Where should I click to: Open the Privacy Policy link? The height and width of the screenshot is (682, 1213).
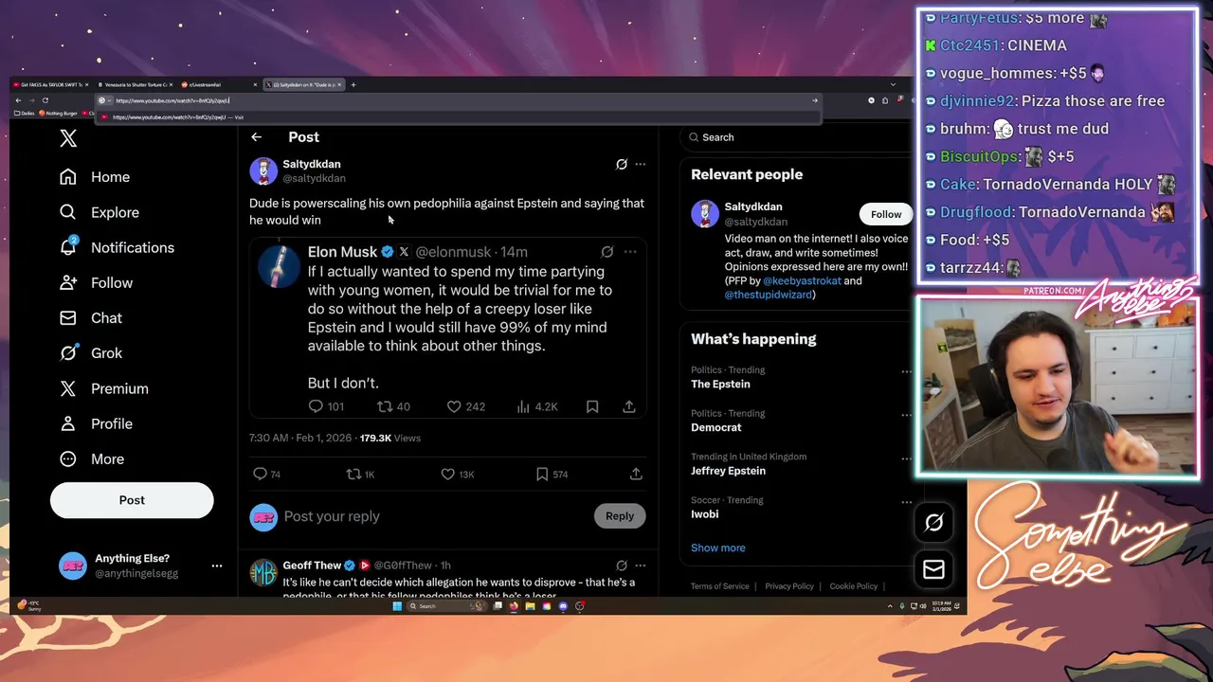[789, 586]
